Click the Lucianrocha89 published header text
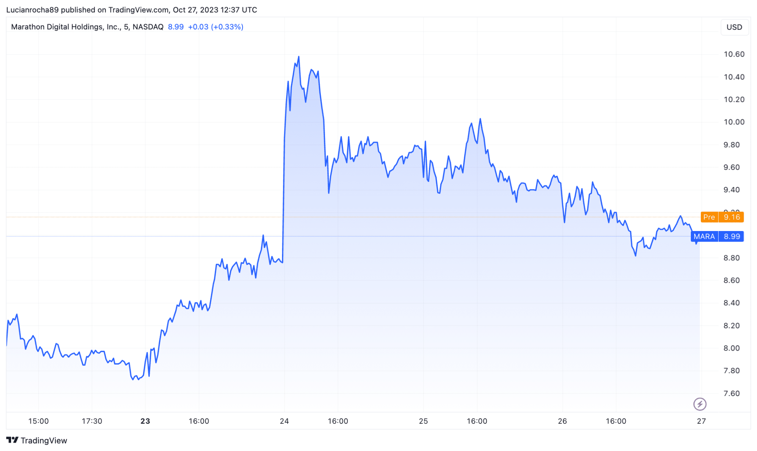 click(x=131, y=10)
